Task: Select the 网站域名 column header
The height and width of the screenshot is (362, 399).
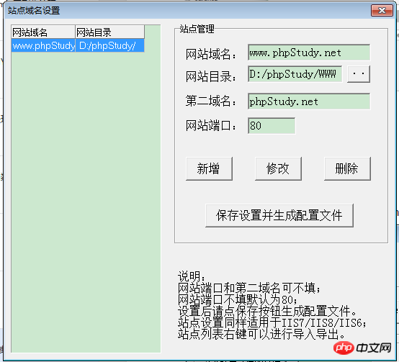Action: point(43,32)
